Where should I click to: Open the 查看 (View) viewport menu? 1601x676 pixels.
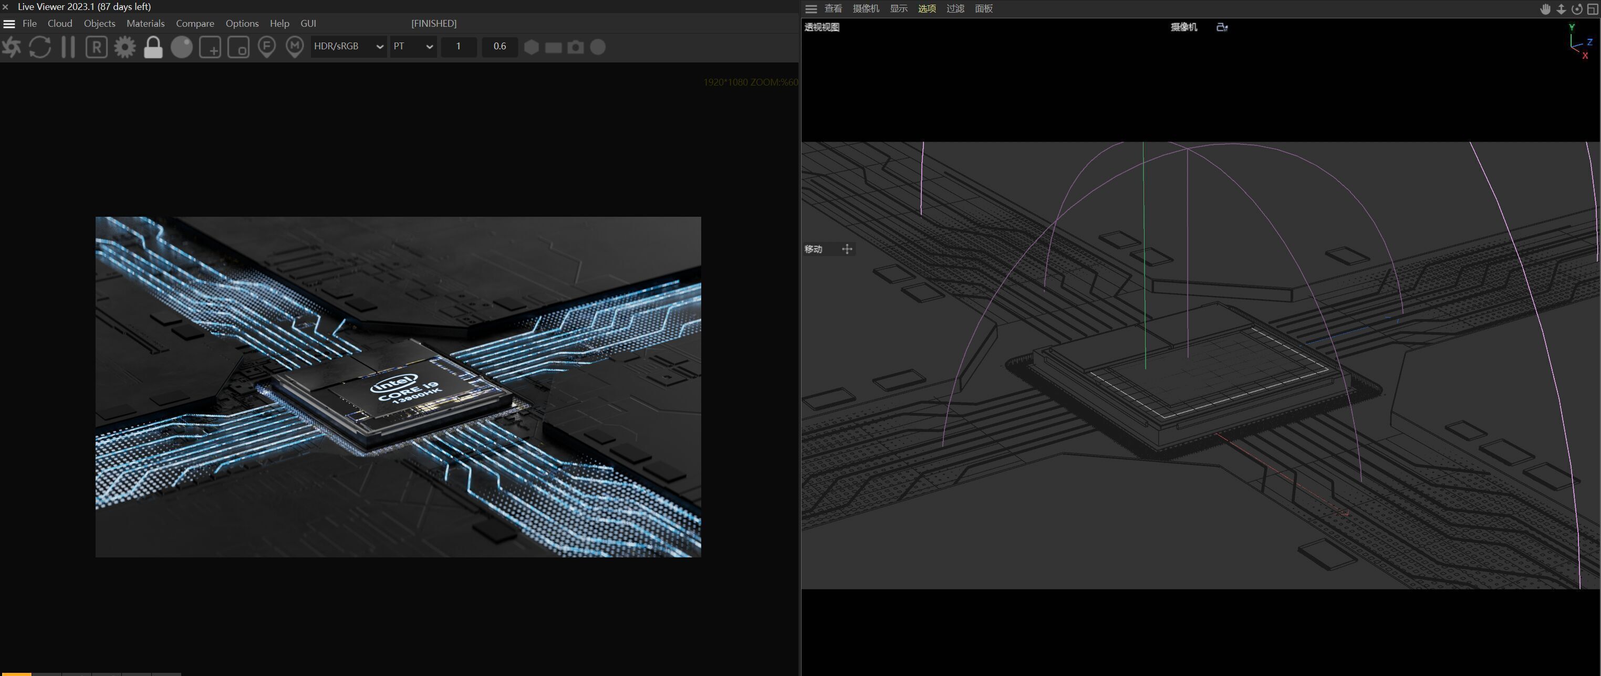point(834,9)
